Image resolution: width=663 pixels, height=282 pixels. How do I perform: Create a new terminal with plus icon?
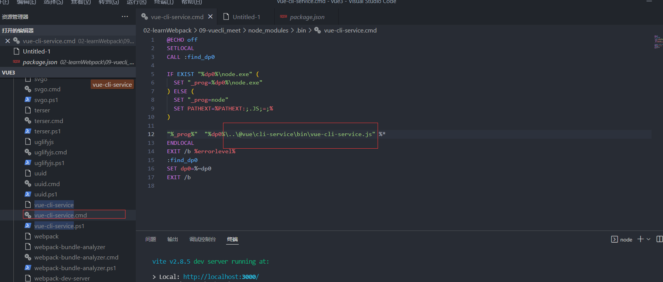coord(640,239)
